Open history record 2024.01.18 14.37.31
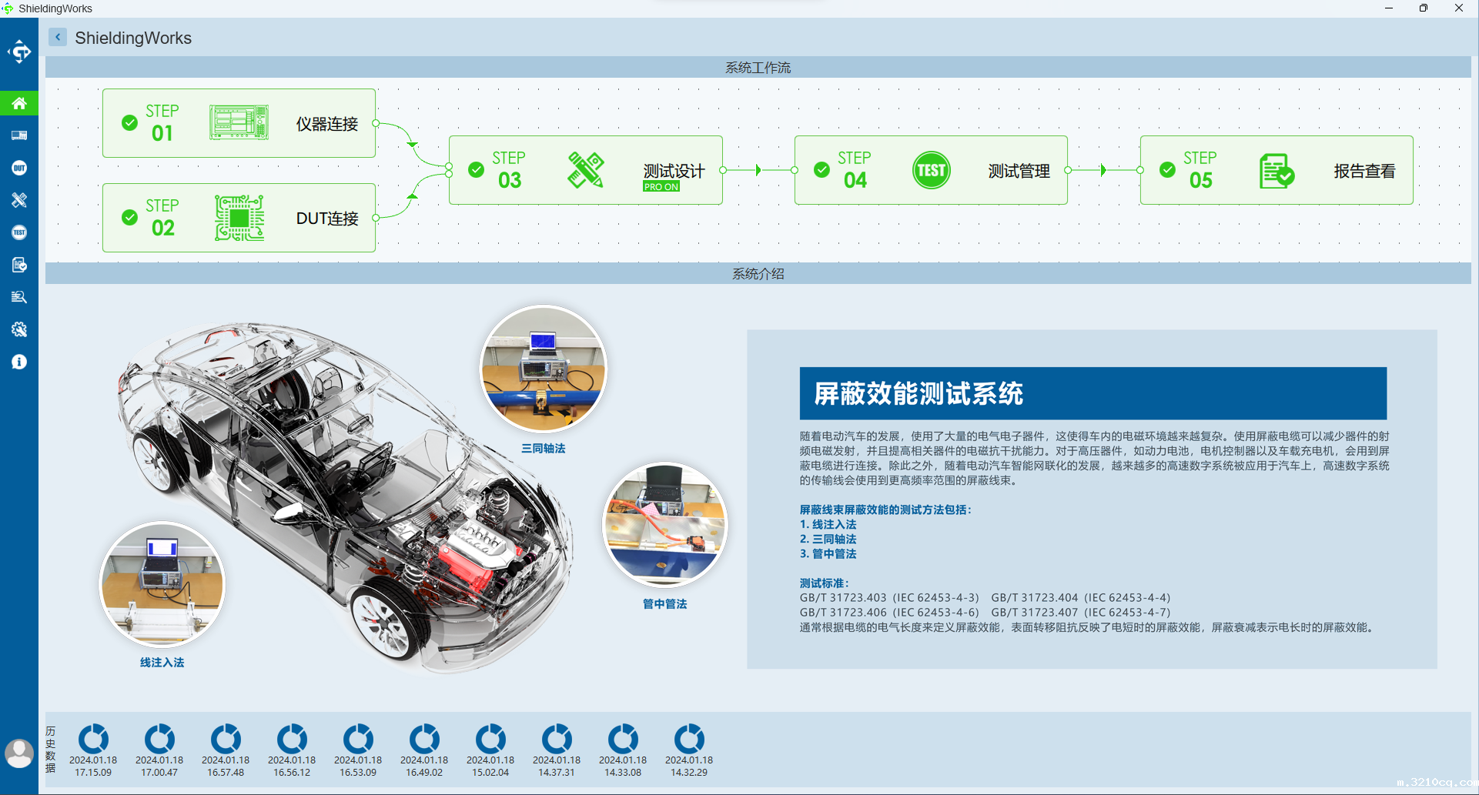Screen dimensions: 1479x795 click(x=557, y=750)
